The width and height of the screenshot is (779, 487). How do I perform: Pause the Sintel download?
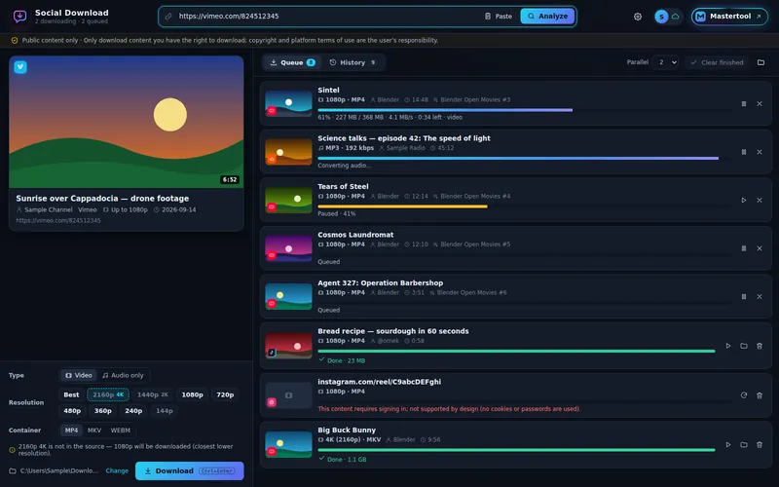744,104
